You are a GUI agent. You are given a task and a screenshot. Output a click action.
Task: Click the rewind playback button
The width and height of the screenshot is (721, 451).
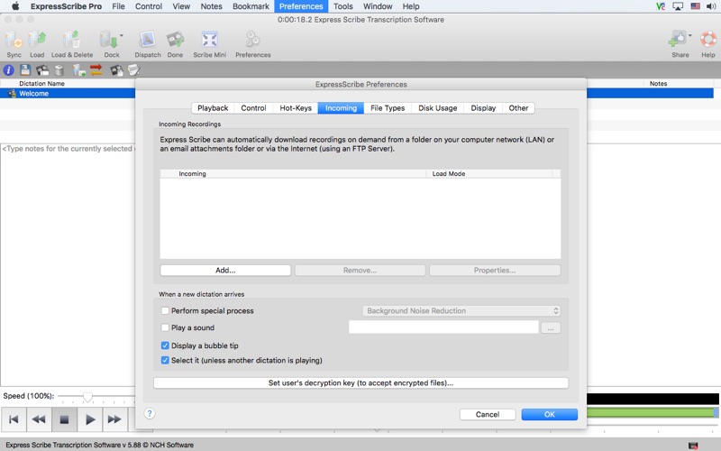pyautogui.click(x=39, y=419)
